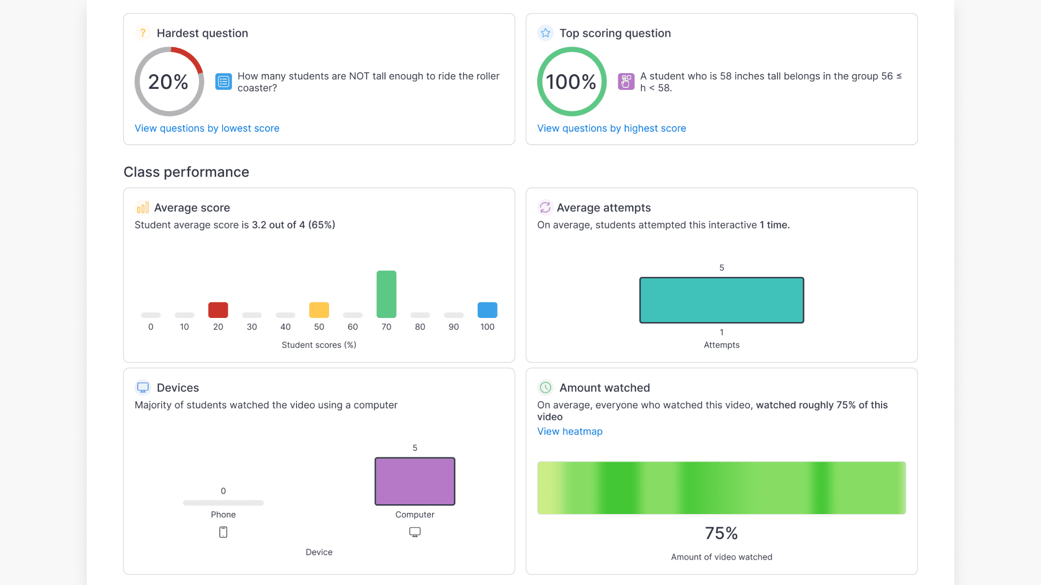Screen dimensions: 1041x585
Task: Select the red bar at 20 percent scores
Action: tap(218, 310)
